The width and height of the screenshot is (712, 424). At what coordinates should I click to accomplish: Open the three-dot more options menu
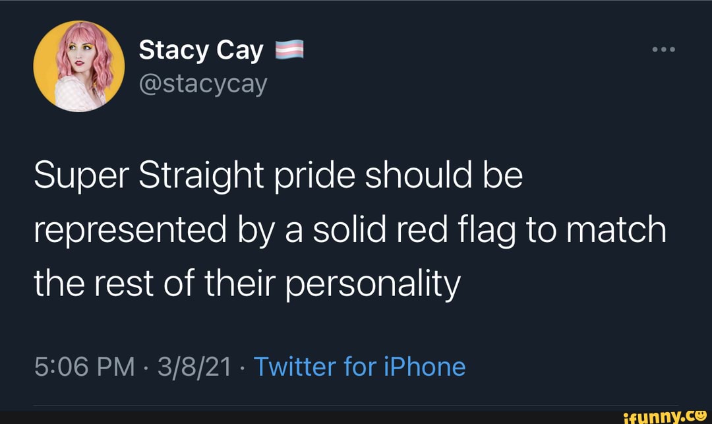click(x=663, y=48)
